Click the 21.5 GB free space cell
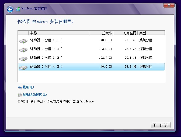 click(130, 40)
